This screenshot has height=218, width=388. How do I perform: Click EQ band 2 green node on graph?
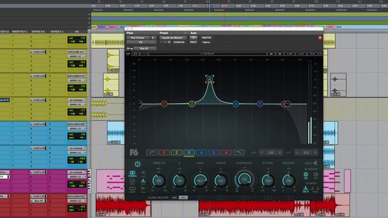pyautogui.click(x=192, y=104)
